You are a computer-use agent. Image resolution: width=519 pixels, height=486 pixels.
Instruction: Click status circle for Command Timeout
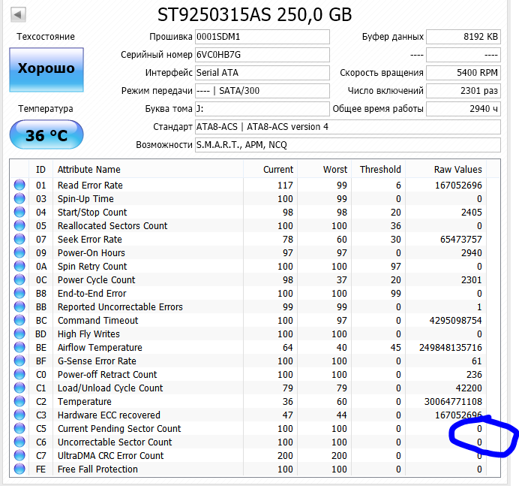(x=19, y=320)
